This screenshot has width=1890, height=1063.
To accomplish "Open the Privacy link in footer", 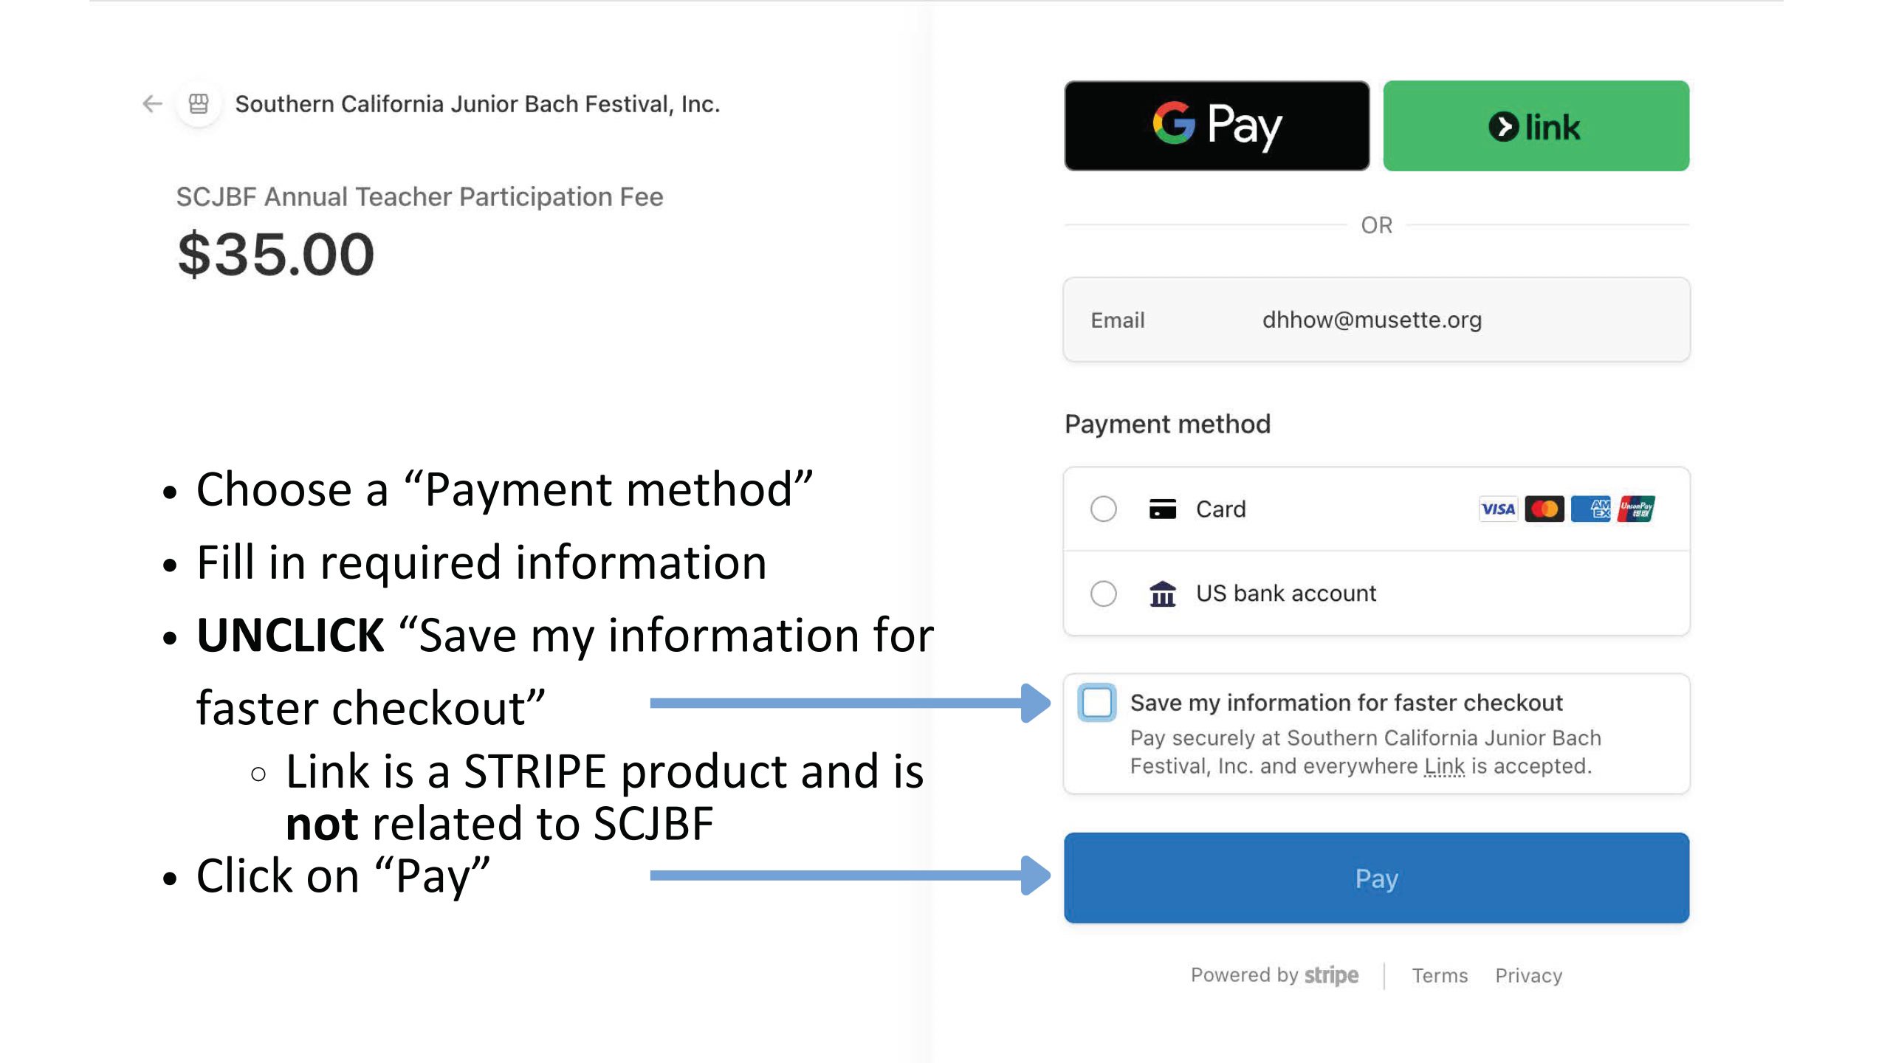I will (x=1528, y=976).
